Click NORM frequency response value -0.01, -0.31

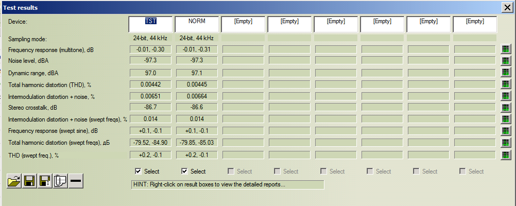(197, 49)
